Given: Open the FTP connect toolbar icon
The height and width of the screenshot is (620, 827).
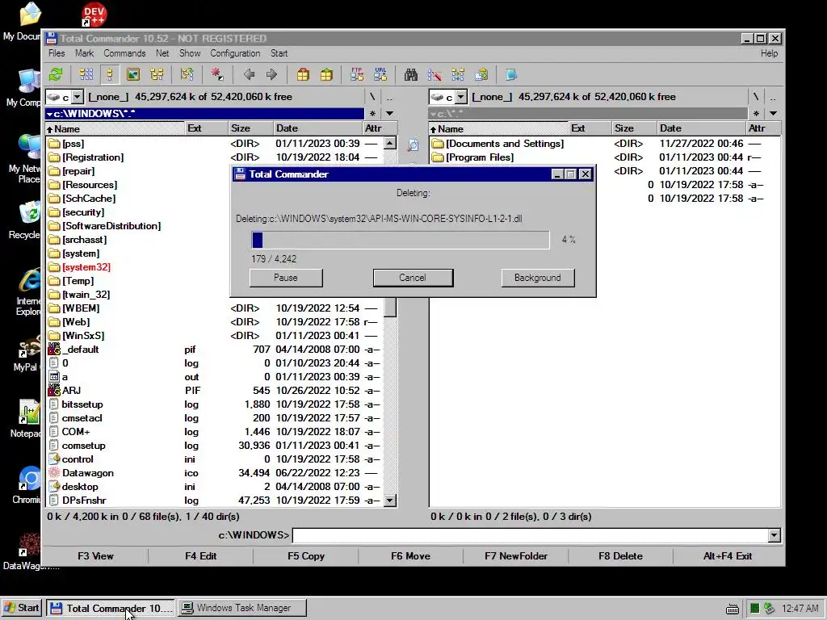Looking at the screenshot, I should pos(357,75).
